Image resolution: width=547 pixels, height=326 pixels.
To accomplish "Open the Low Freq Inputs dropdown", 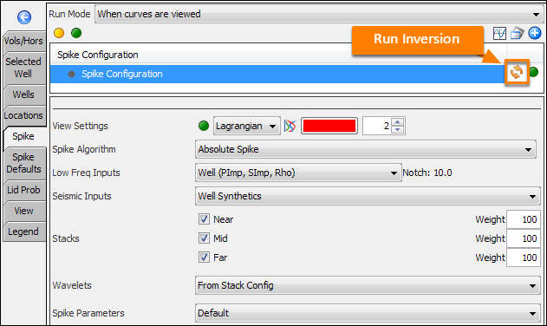I will (298, 173).
